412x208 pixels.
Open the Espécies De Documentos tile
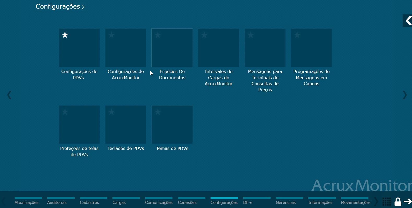pyautogui.click(x=172, y=48)
